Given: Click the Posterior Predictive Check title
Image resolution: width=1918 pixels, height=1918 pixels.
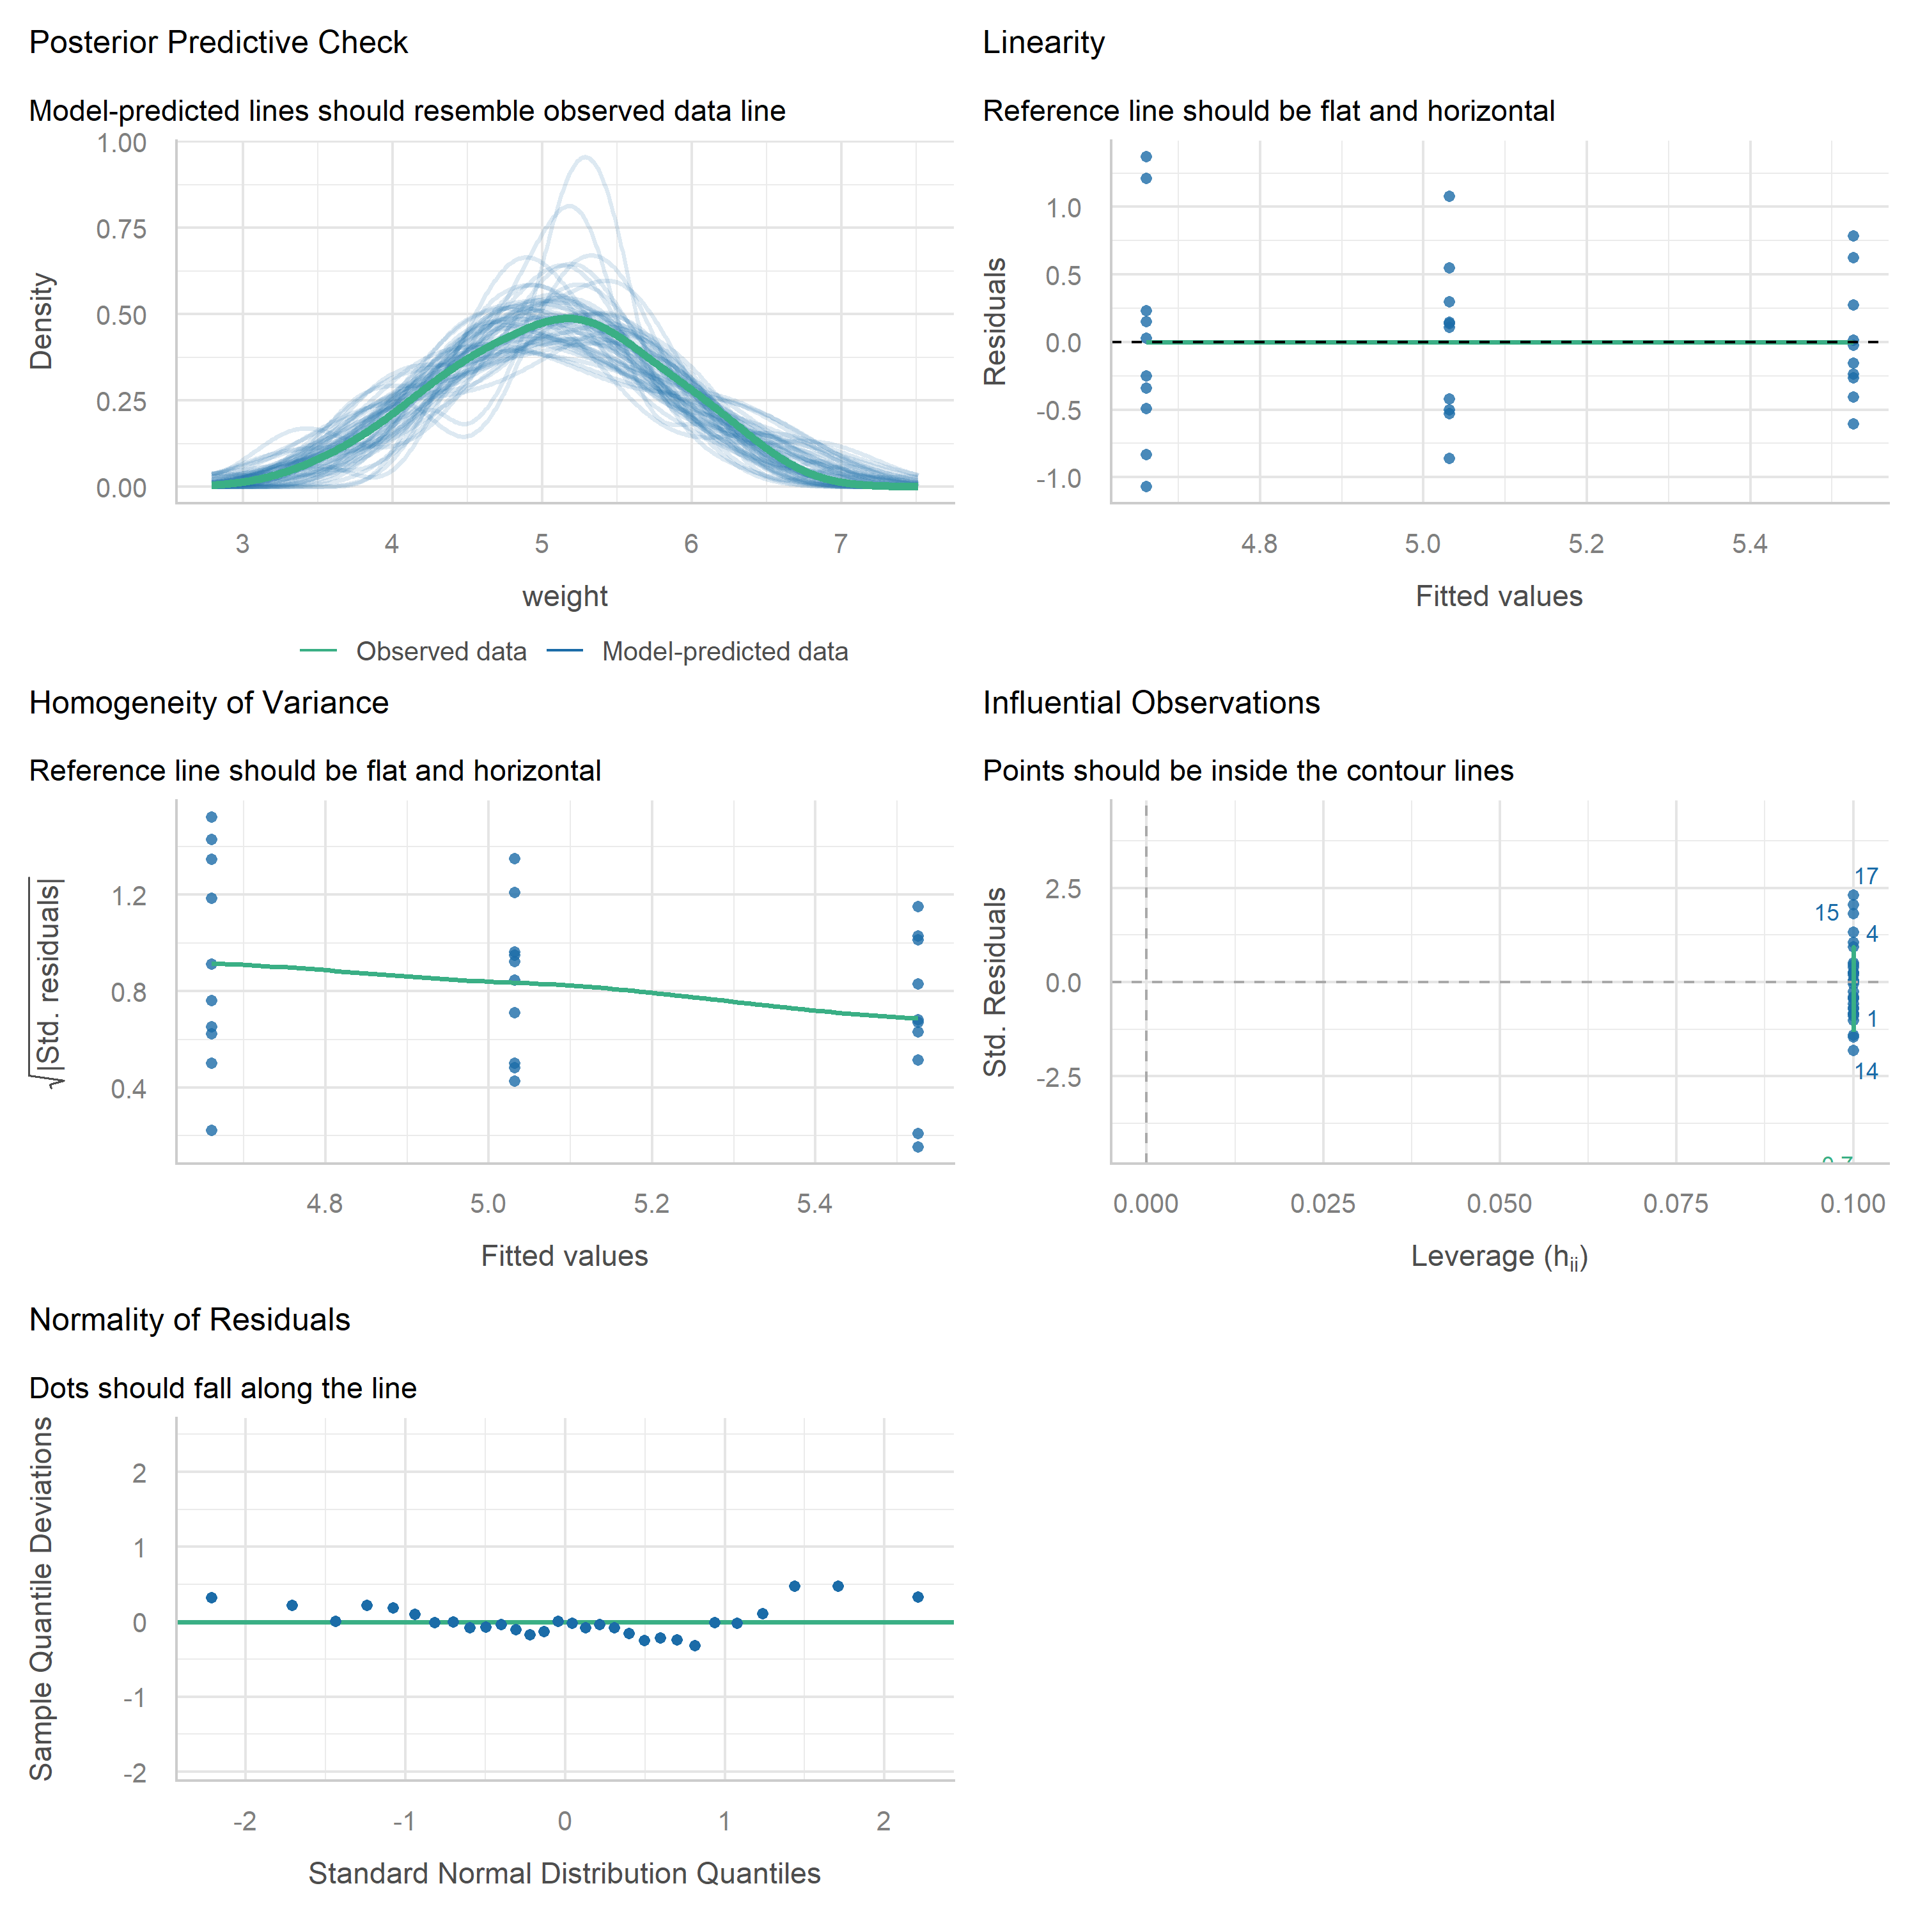Looking at the screenshot, I should (219, 42).
